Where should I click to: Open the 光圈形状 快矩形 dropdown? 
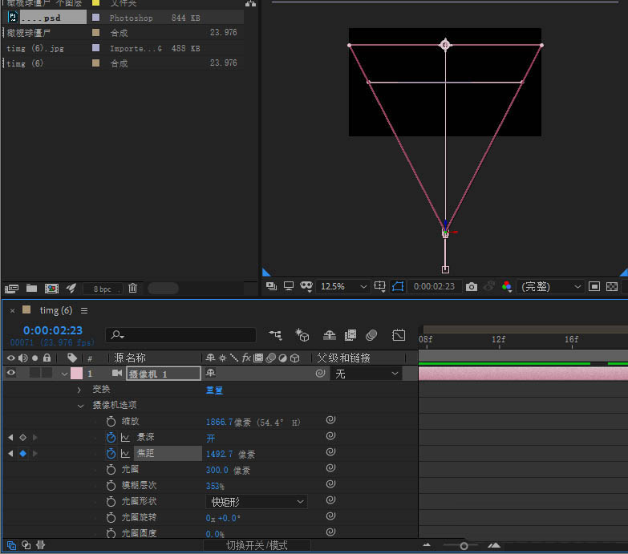tap(257, 502)
